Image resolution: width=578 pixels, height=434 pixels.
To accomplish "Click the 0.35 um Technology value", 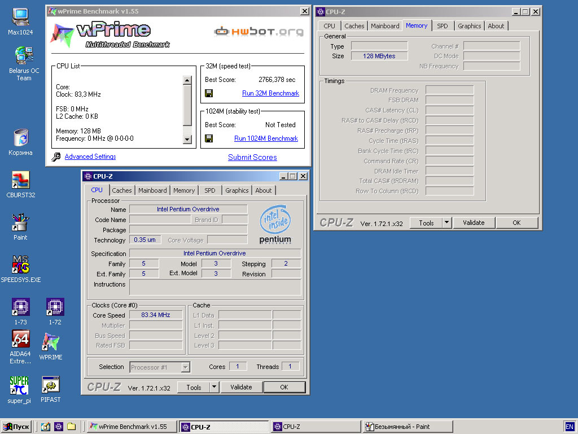I will (145, 240).
